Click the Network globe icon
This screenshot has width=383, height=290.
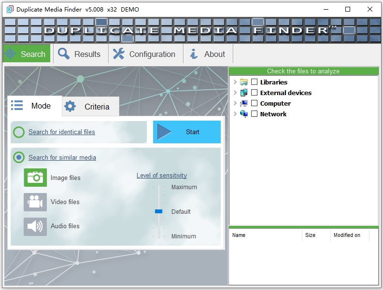tap(244, 114)
